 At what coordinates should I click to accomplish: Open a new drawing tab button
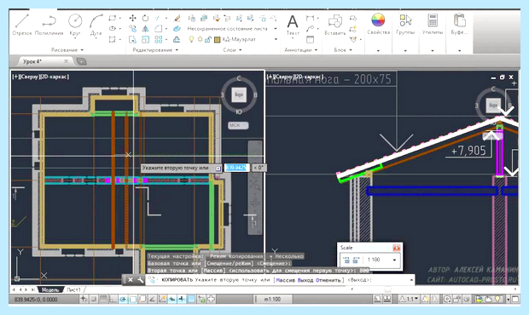click(x=82, y=61)
